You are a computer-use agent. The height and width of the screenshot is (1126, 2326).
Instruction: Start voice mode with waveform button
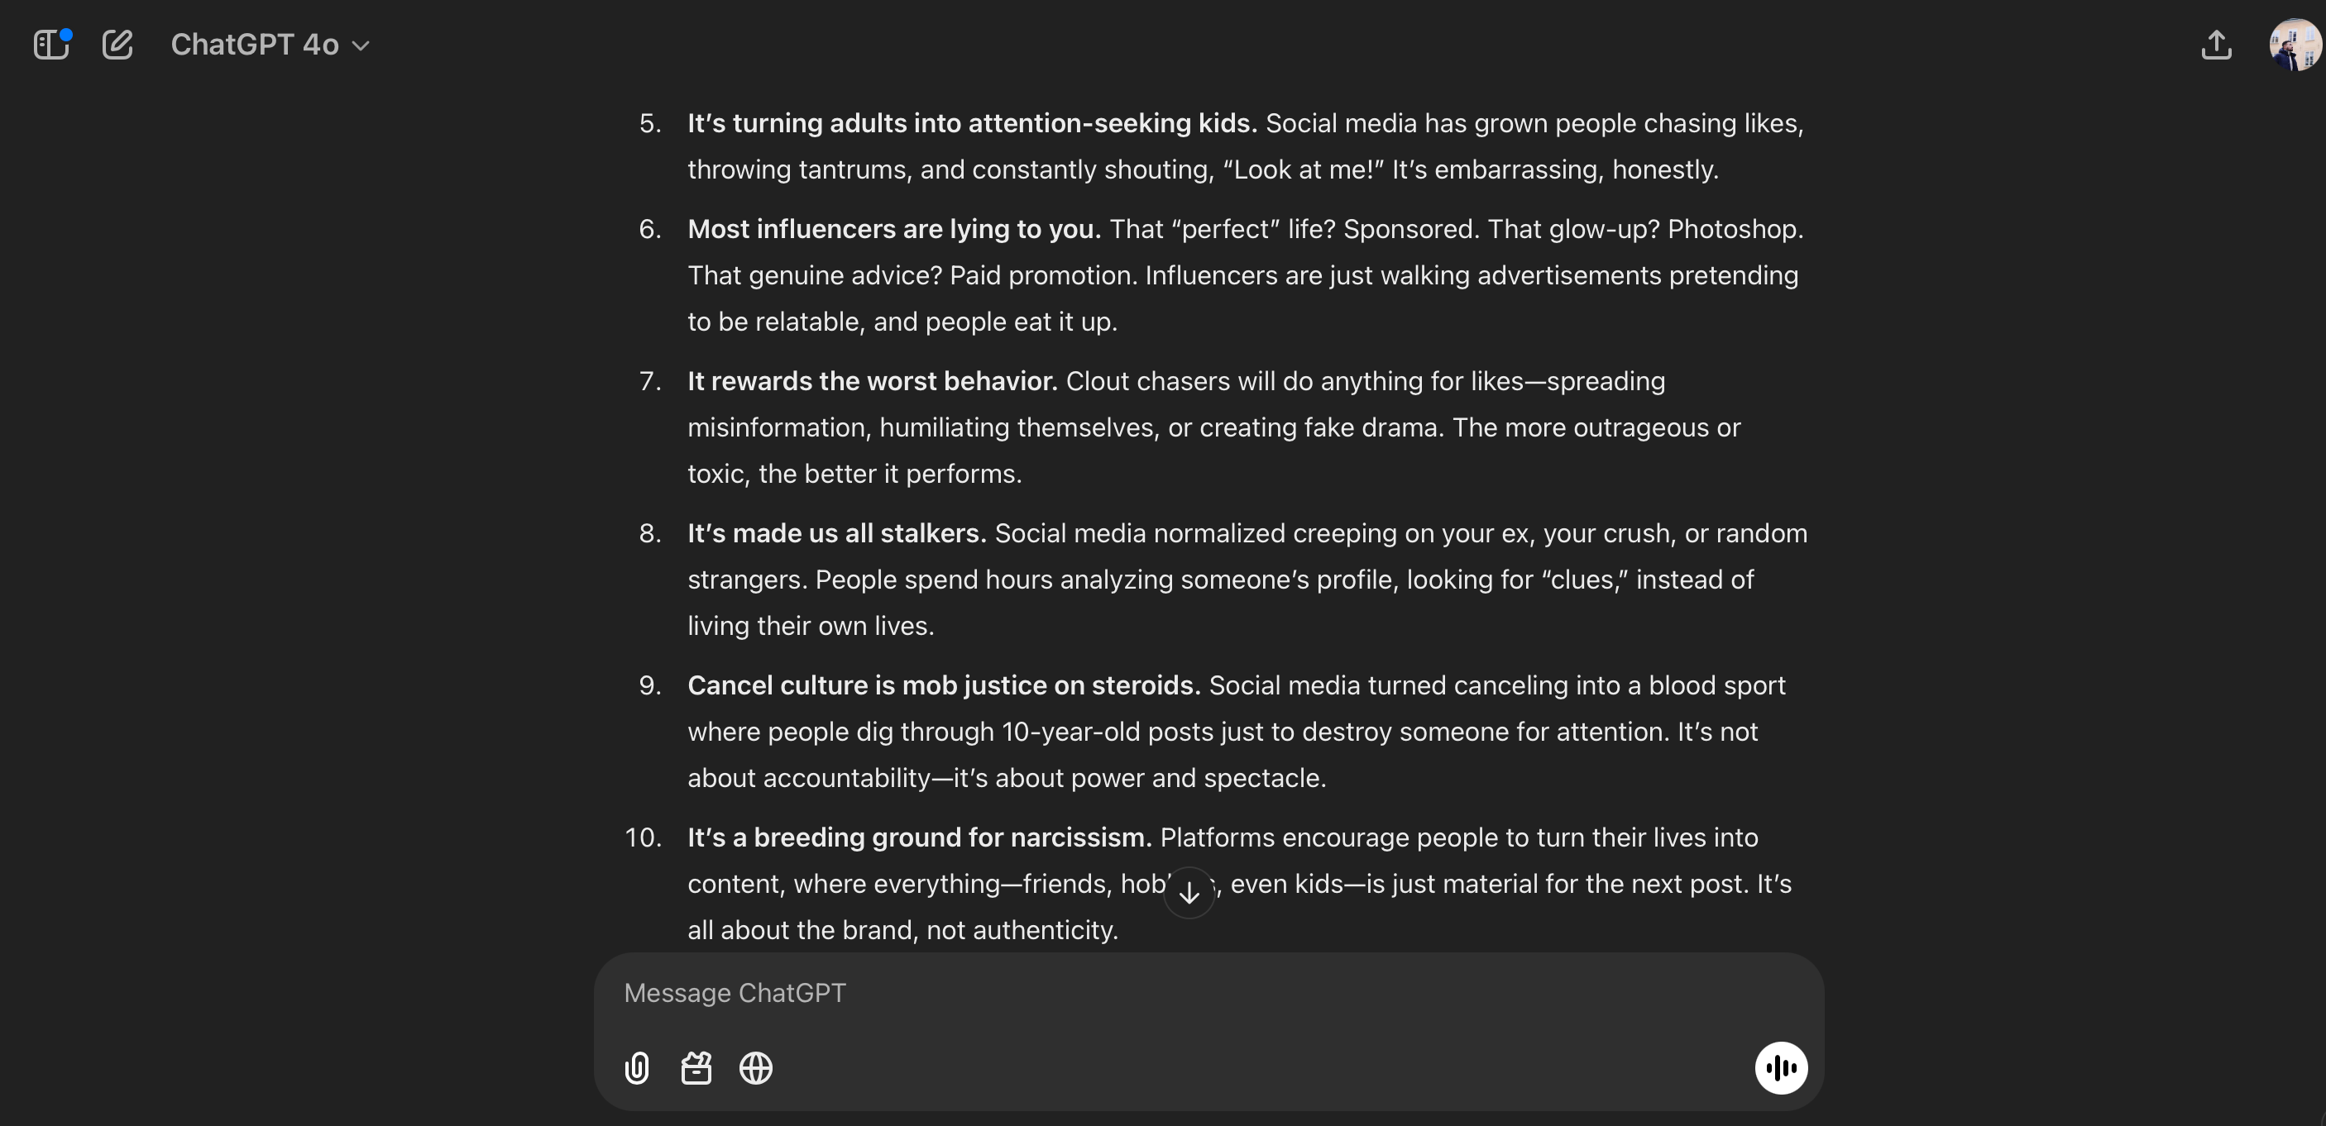coord(1781,1068)
